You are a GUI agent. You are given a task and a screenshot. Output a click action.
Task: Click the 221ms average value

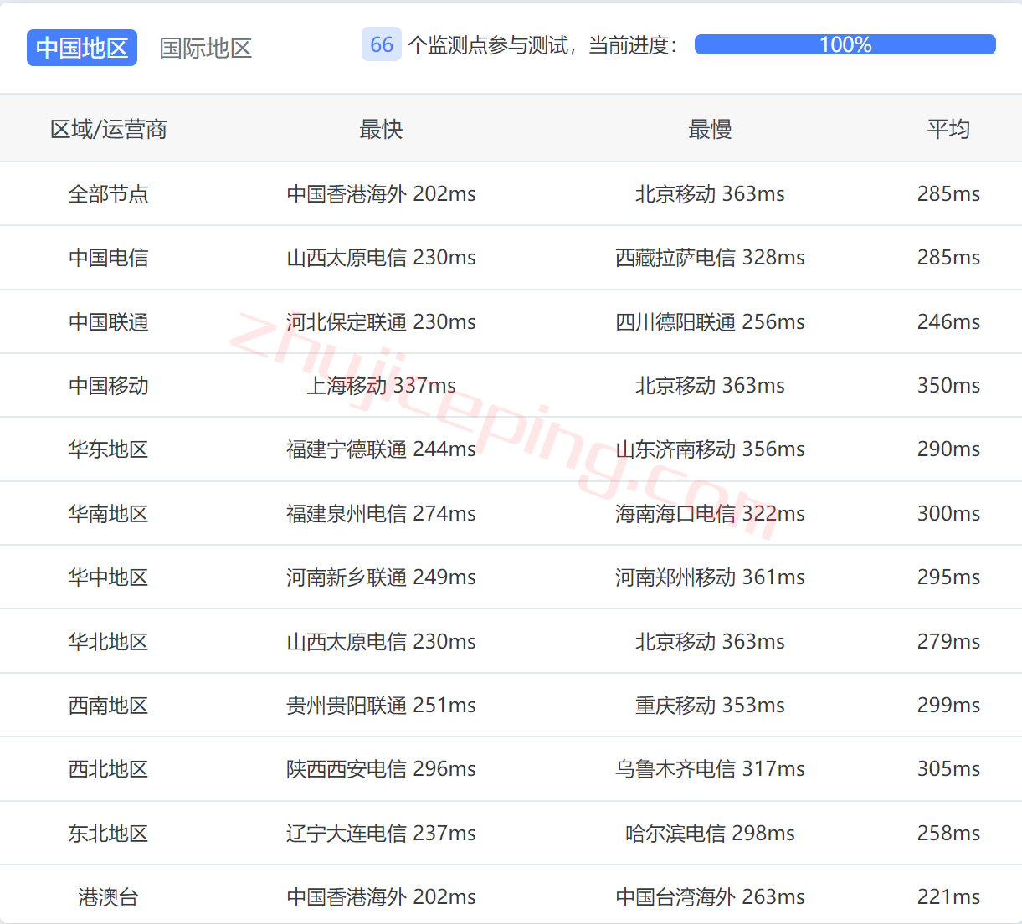click(x=948, y=897)
